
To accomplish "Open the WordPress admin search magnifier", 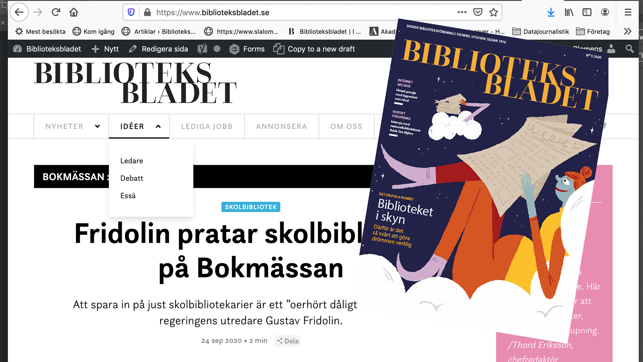I will coord(629,49).
